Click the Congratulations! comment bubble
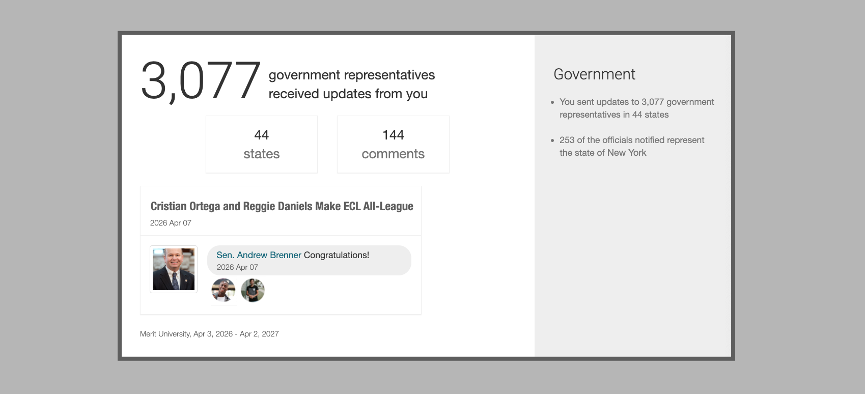The image size is (865, 394). (x=309, y=260)
